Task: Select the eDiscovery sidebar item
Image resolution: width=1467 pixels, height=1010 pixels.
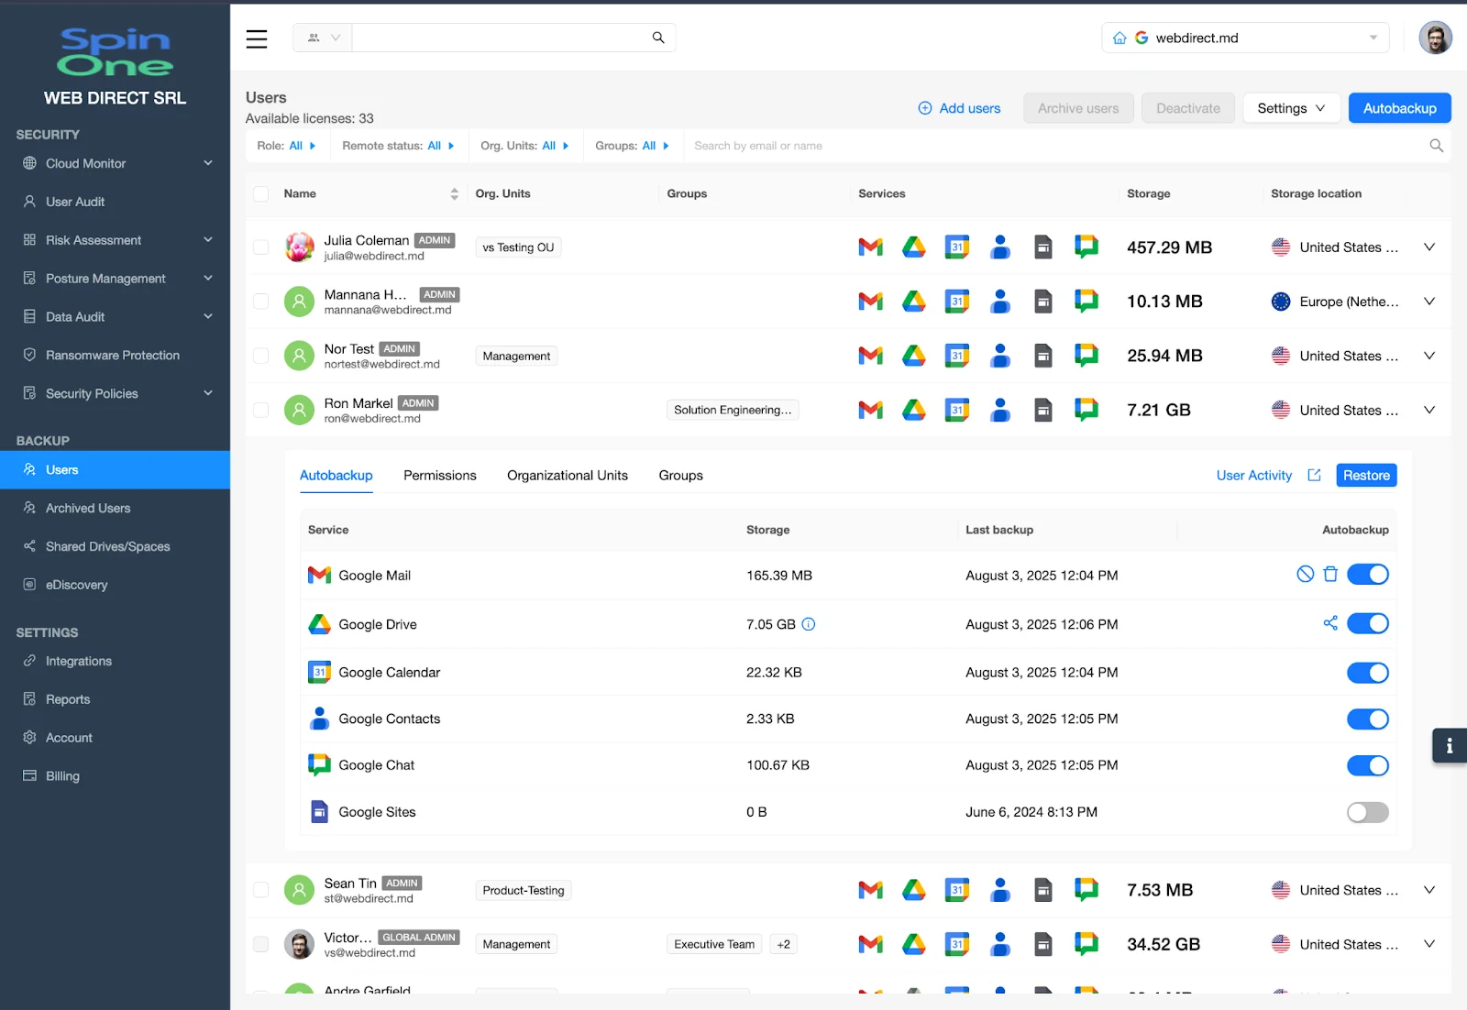Action: coord(74,584)
